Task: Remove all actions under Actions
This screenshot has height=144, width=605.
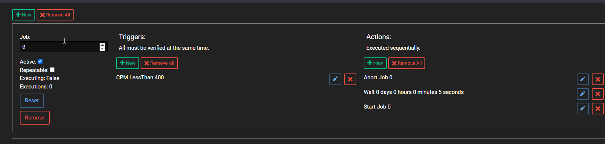Action: tap(407, 63)
